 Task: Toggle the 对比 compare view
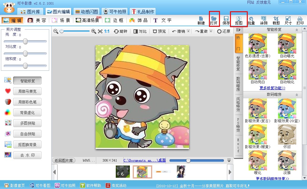click(x=140, y=31)
